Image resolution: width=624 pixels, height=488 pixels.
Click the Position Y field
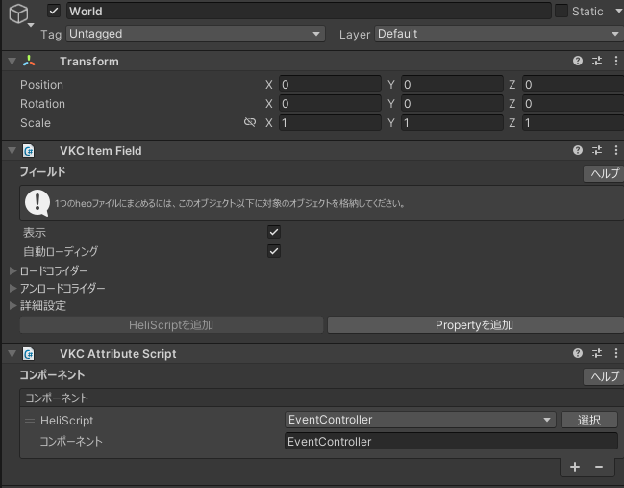(452, 85)
